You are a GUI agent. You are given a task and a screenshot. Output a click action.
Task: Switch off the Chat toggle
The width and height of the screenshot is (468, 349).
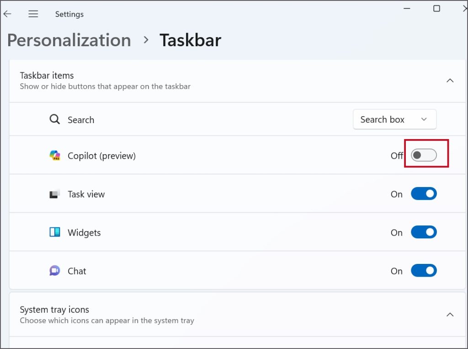tap(424, 271)
